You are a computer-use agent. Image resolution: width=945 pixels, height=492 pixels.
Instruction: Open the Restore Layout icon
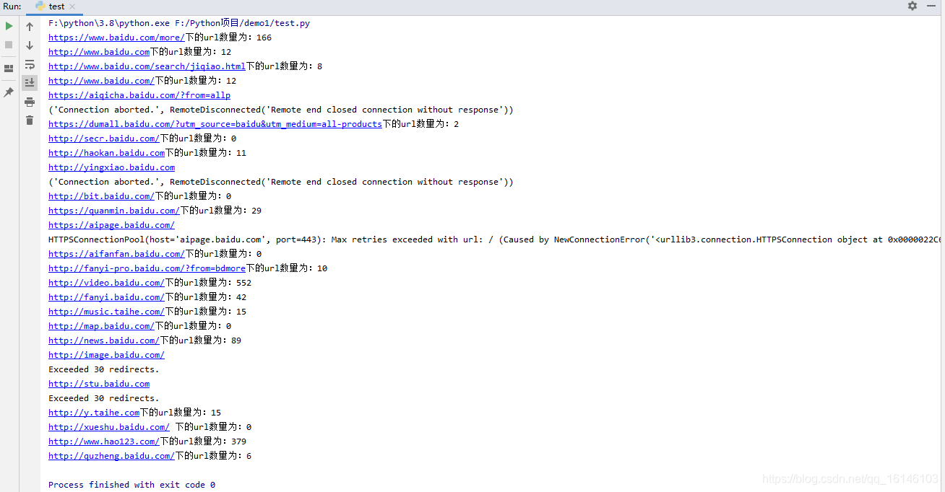[x=9, y=69]
